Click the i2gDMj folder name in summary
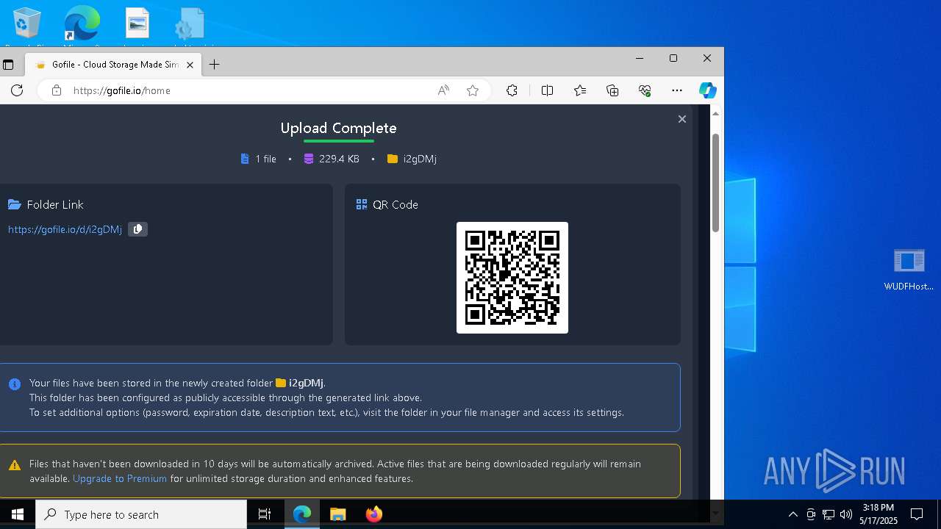Viewport: 941px width, 529px height. (420, 159)
